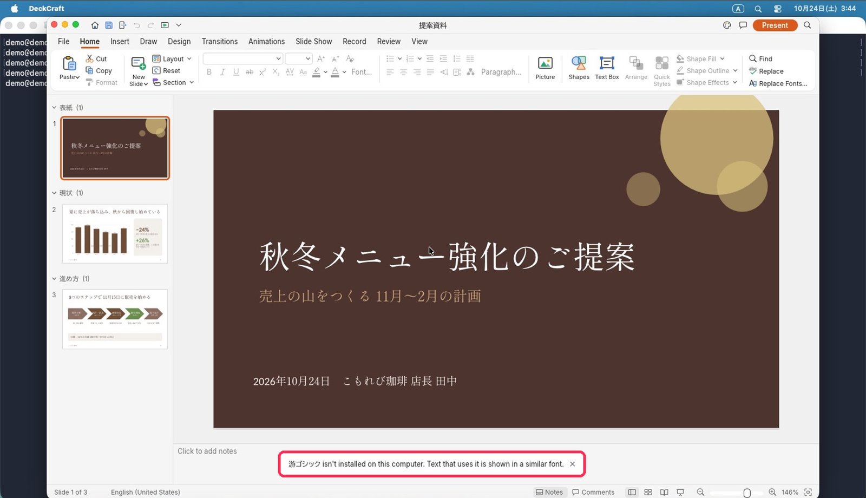Image resolution: width=866 pixels, height=498 pixels.
Task: Click the Home icon in the title bar
Action: (x=95, y=25)
